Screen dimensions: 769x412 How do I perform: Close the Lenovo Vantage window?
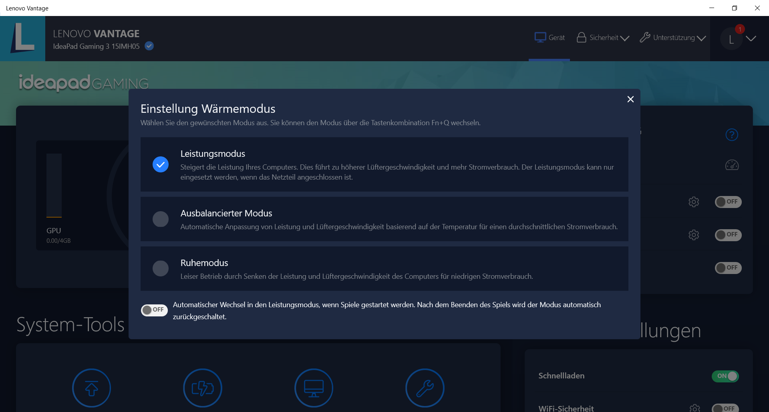(x=757, y=8)
